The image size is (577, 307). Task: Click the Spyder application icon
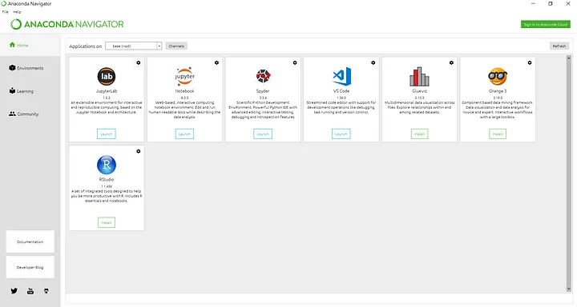pos(263,76)
